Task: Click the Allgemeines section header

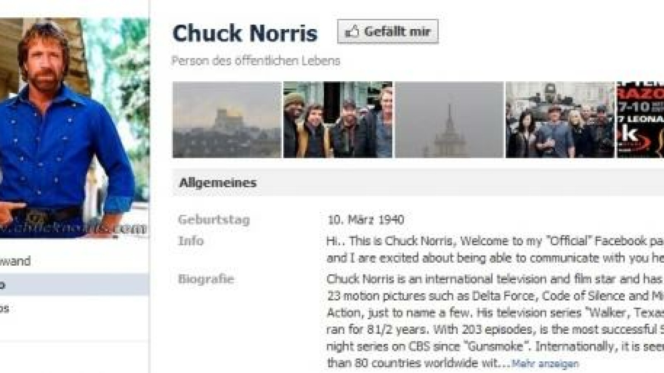Action: (218, 183)
